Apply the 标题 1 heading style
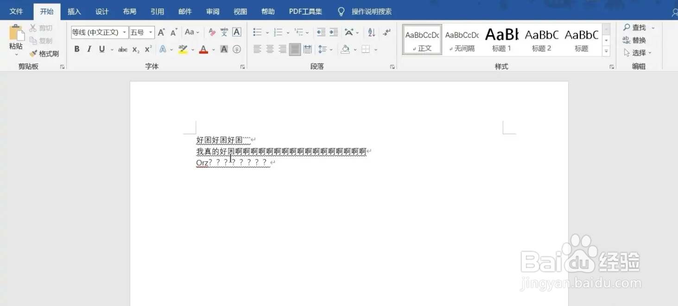 [x=502, y=40]
